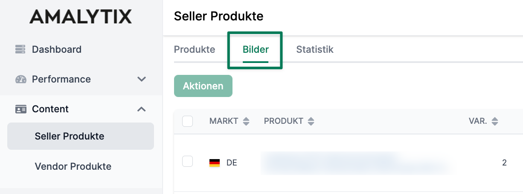The image size is (523, 194).
Task: Expand the Performance menu chevron
Action: click(142, 79)
